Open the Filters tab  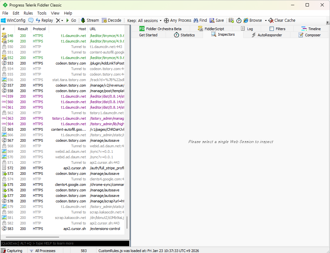277,29
